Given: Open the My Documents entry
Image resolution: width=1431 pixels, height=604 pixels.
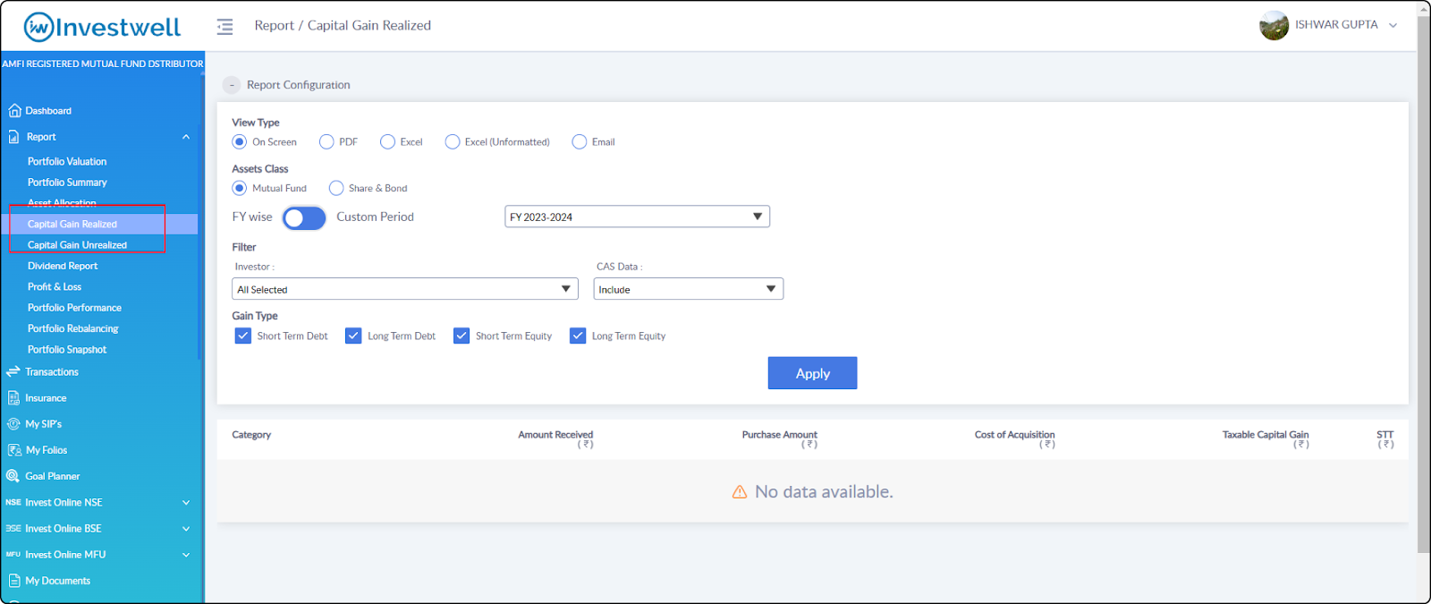Looking at the screenshot, I should click(x=58, y=581).
